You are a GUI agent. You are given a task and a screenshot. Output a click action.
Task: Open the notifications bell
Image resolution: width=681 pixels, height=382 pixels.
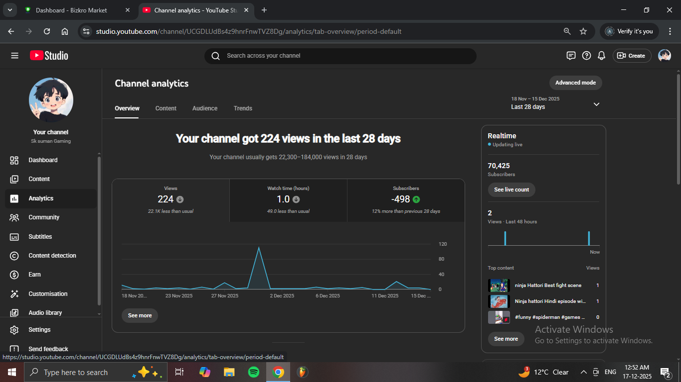602,56
